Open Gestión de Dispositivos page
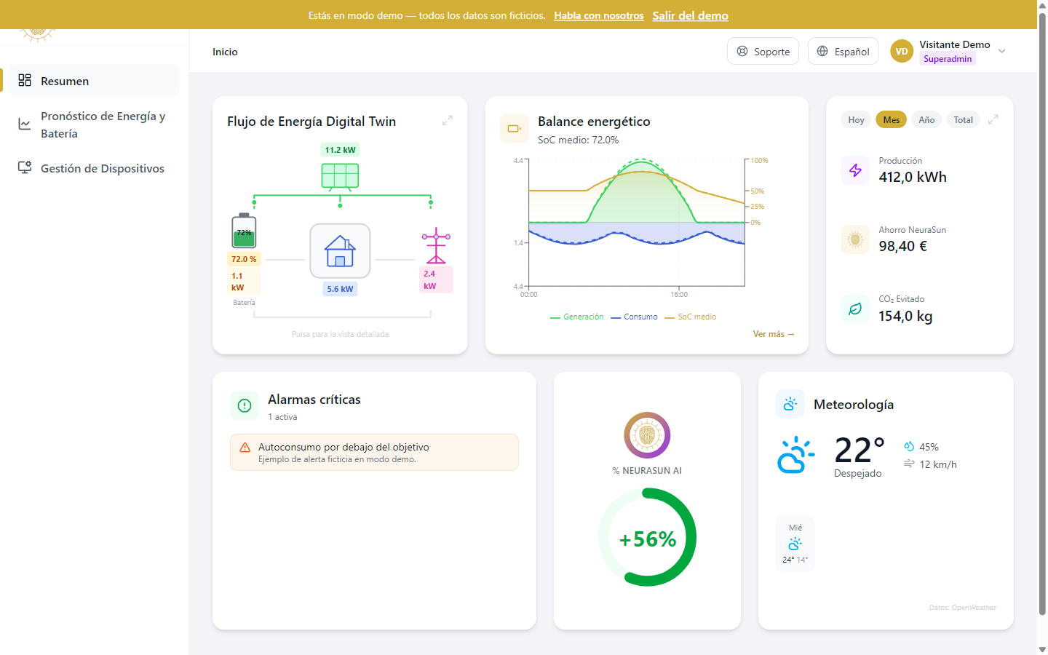This screenshot has height=655, width=1048. 94,168
